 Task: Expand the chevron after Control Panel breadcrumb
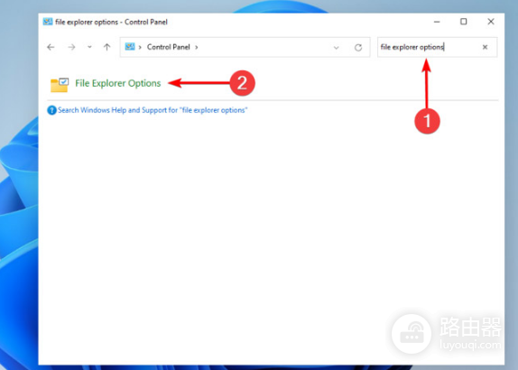pyautogui.click(x=197, y=47)
